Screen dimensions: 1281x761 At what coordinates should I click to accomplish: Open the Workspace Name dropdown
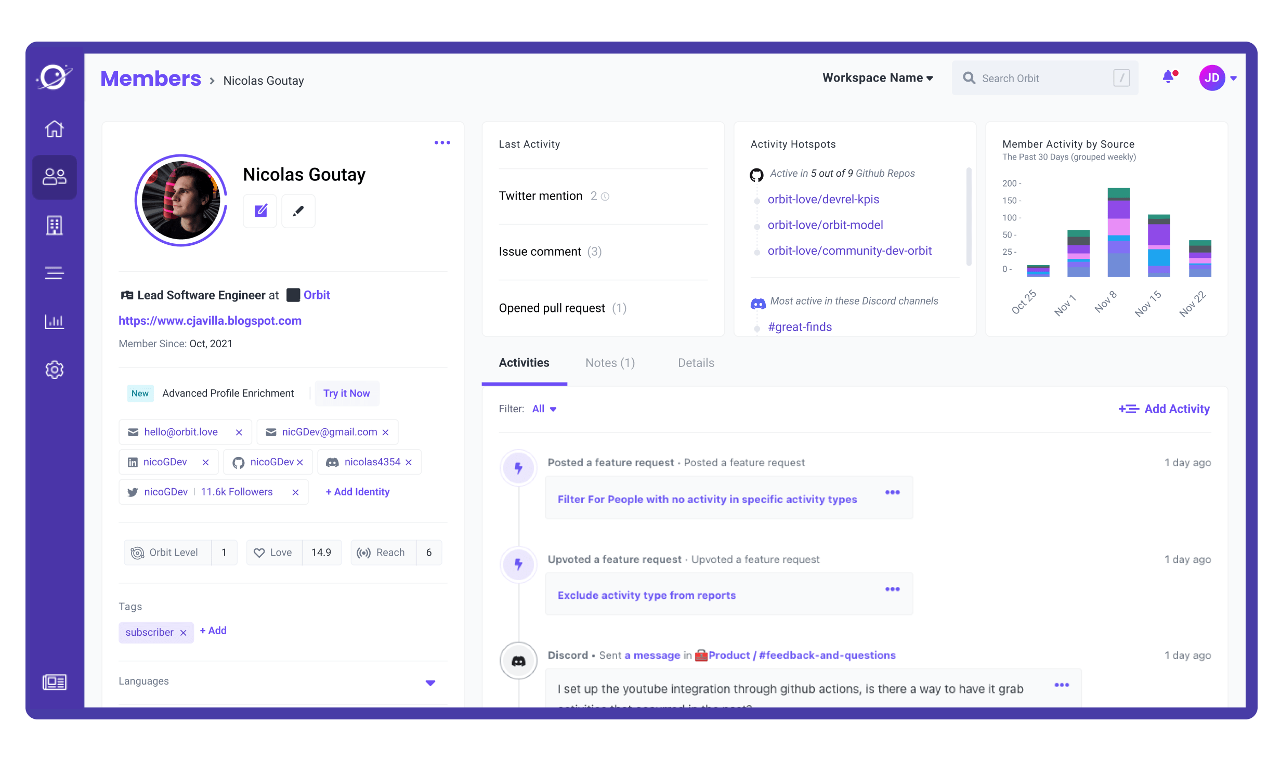pyautogui.click(x=878, y=78)
